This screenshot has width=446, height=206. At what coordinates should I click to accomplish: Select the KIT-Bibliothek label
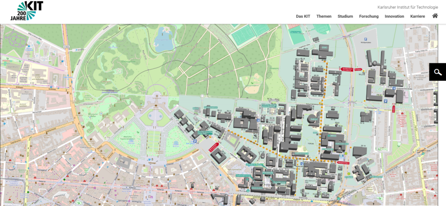(328, 149)
